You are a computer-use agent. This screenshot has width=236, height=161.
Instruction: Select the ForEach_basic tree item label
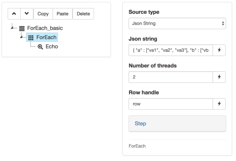click(x=45, y=28)
